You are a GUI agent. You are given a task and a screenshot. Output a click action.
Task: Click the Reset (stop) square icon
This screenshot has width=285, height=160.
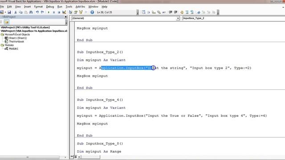click(59, 12)
